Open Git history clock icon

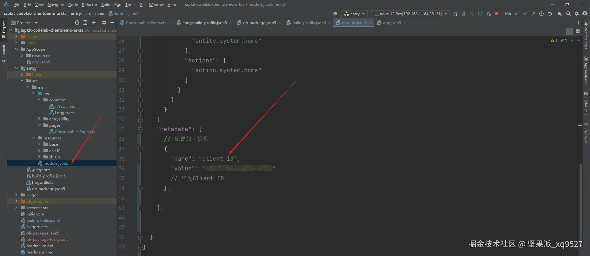tap(541, 14)
